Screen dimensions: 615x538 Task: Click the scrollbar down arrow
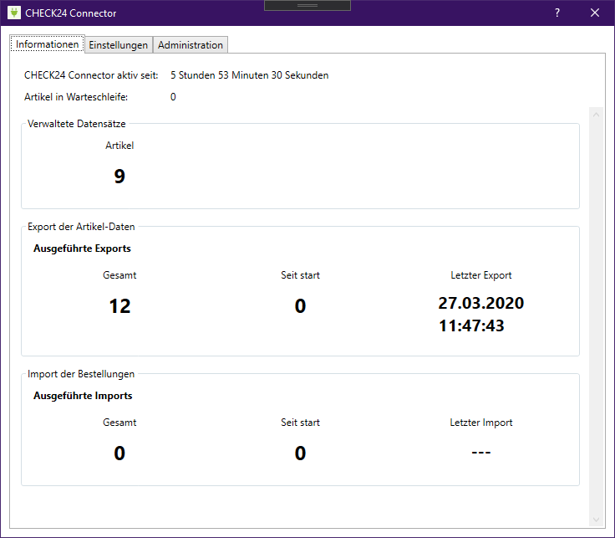click(x=596, y=520)
